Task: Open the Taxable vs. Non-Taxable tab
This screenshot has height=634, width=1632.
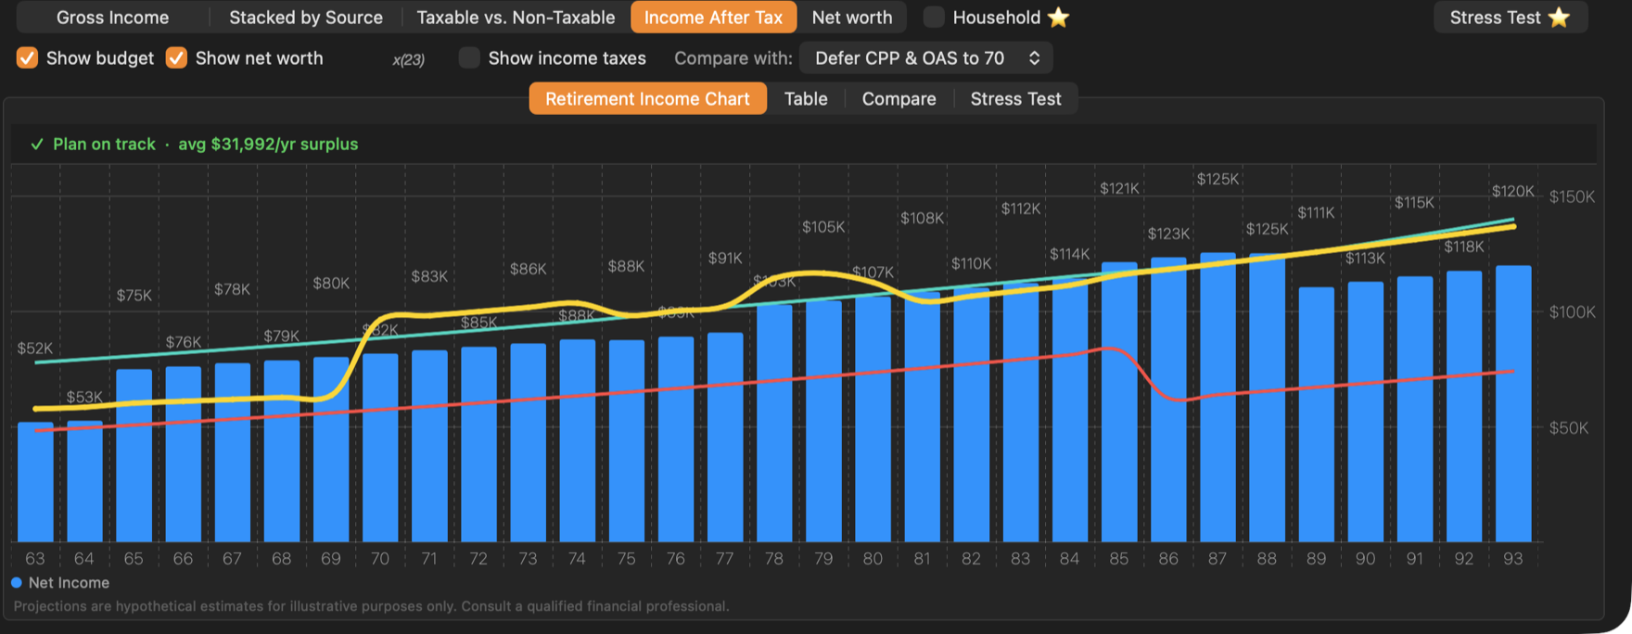Action: pyautogui.click(x=516, y=17)
